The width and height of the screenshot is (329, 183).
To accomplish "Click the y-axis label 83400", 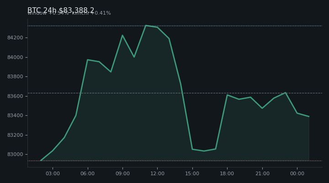I will (15, 116).
